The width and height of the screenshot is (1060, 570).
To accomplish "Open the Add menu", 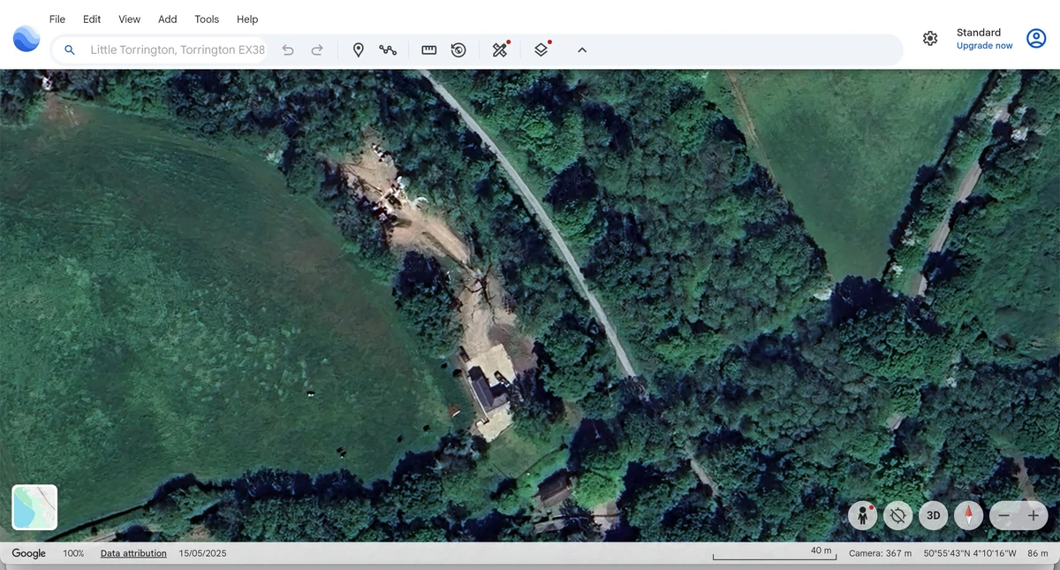I will (168, 19).
